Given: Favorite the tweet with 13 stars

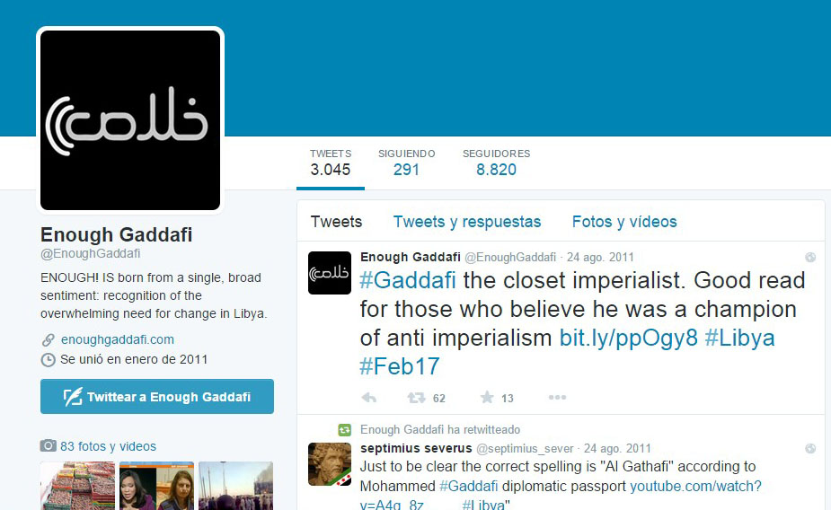Looking at the screenshot, I should pos(487,397).
